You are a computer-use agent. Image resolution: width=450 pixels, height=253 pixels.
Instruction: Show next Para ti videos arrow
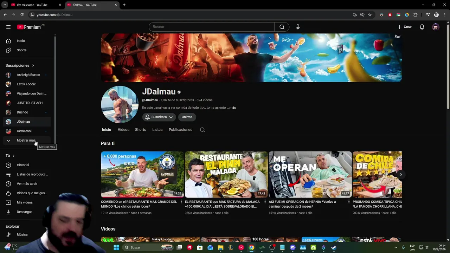point(401,175)
